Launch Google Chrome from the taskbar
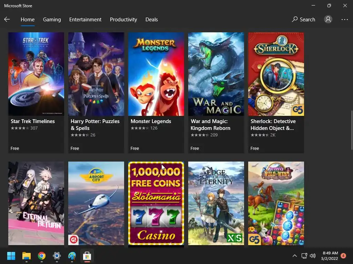 (x=42, y=256)
